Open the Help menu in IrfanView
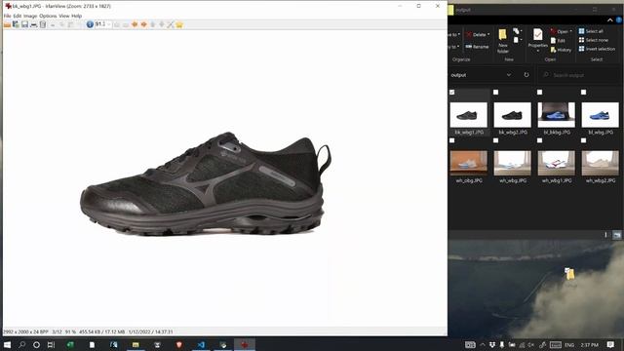Image resolution: width=624 pixels, height=351 pixels. coord(76,16)
